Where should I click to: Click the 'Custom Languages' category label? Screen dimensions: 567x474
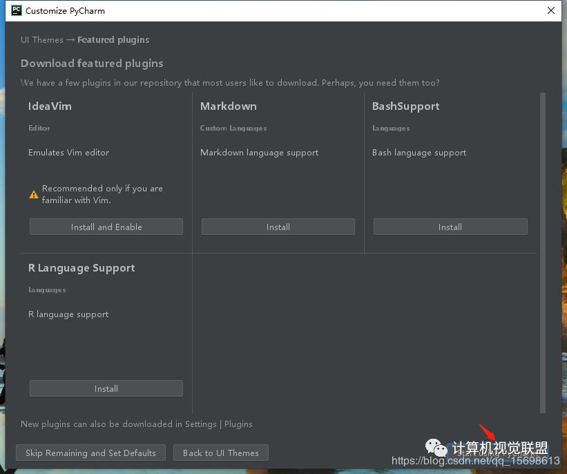click(x=233, y=128)
